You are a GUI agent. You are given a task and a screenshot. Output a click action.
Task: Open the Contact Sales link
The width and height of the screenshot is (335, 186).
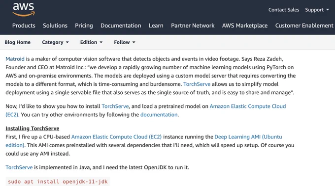pyautogui.click(x=283, y=10)
